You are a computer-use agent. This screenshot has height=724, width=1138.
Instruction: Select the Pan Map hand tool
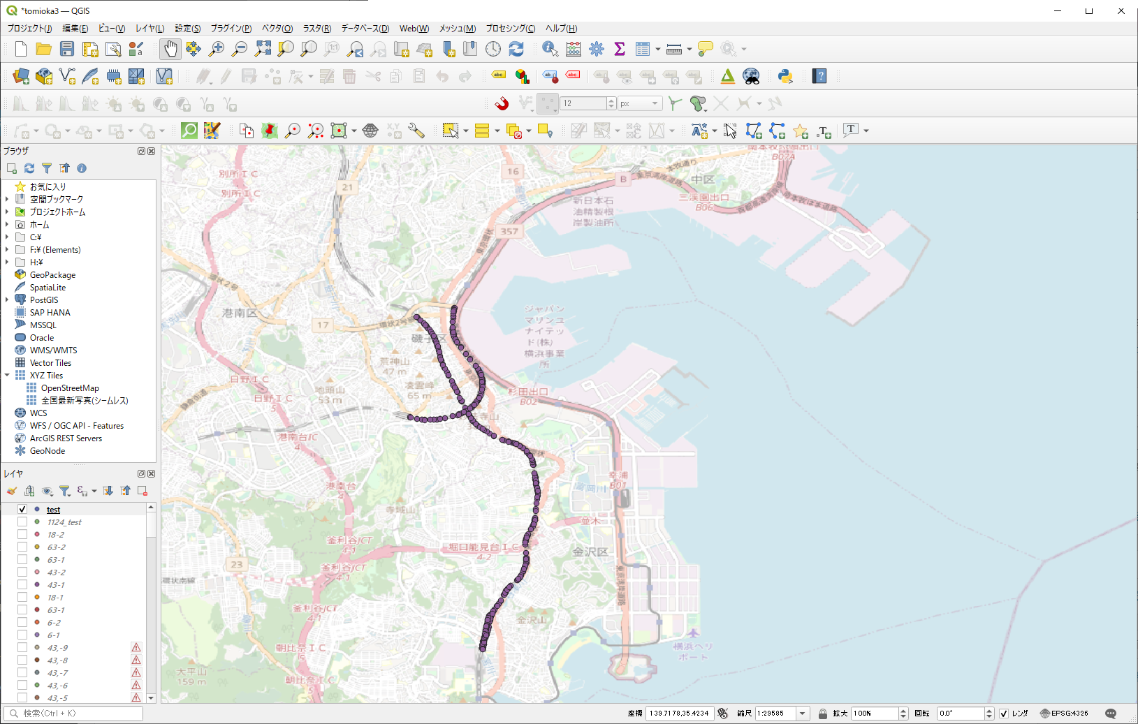pyautogui.click(x=170, y=49)
